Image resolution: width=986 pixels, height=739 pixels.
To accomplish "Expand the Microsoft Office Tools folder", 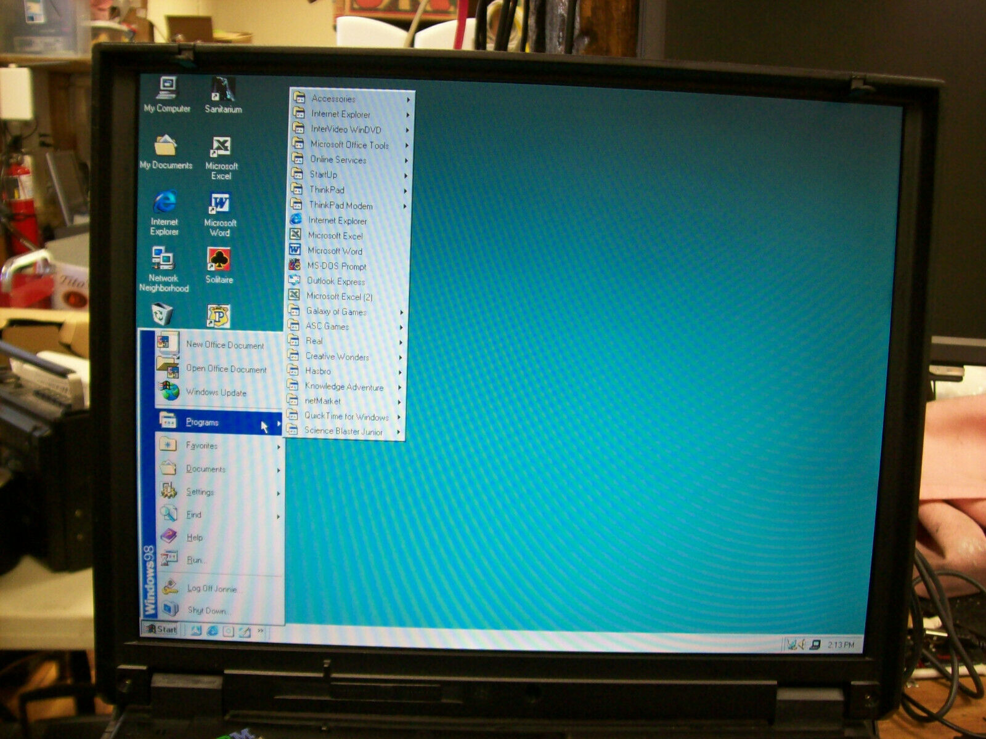I will (351, 145).
